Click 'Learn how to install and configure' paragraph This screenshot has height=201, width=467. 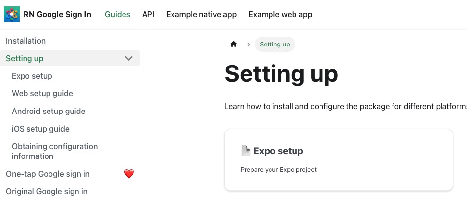tap(345, 106)
